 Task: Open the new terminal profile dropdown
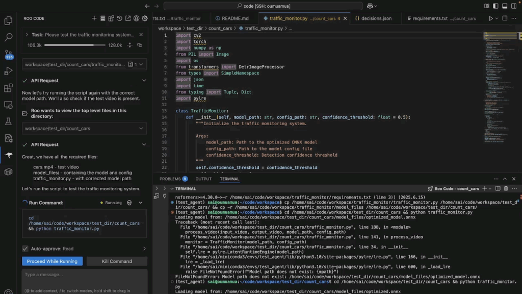(x=490, y=189)
